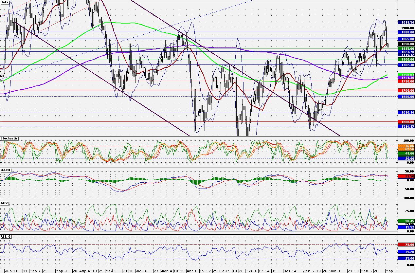Select the 'Апр 4' date label
This screenshot has width=415, height=273.
coord(85,271)
